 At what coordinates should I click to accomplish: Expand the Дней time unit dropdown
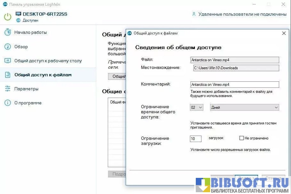(249, 107)
